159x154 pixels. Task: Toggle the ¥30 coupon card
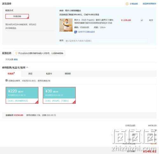pyautogui.click(x=59, y=95)
